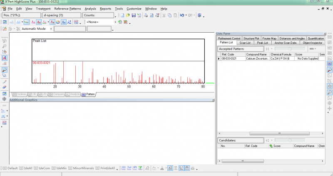Click the Score column header in Candidates
Viewport: 333px width, 176px height.
[280, 146]
